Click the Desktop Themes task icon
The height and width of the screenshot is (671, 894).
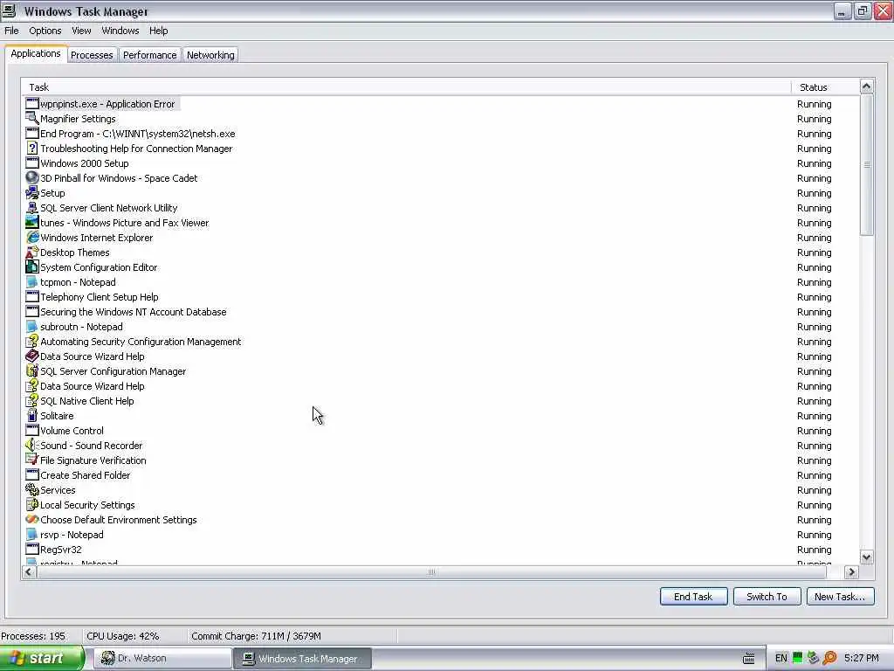pyautogui.click(x=32, y=252)
